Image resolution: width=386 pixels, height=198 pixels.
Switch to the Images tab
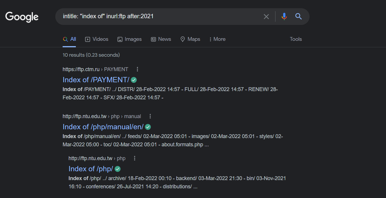129,39
